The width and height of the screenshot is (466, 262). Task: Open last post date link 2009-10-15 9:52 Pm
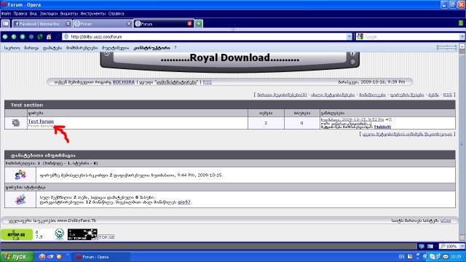click(352, 119)
